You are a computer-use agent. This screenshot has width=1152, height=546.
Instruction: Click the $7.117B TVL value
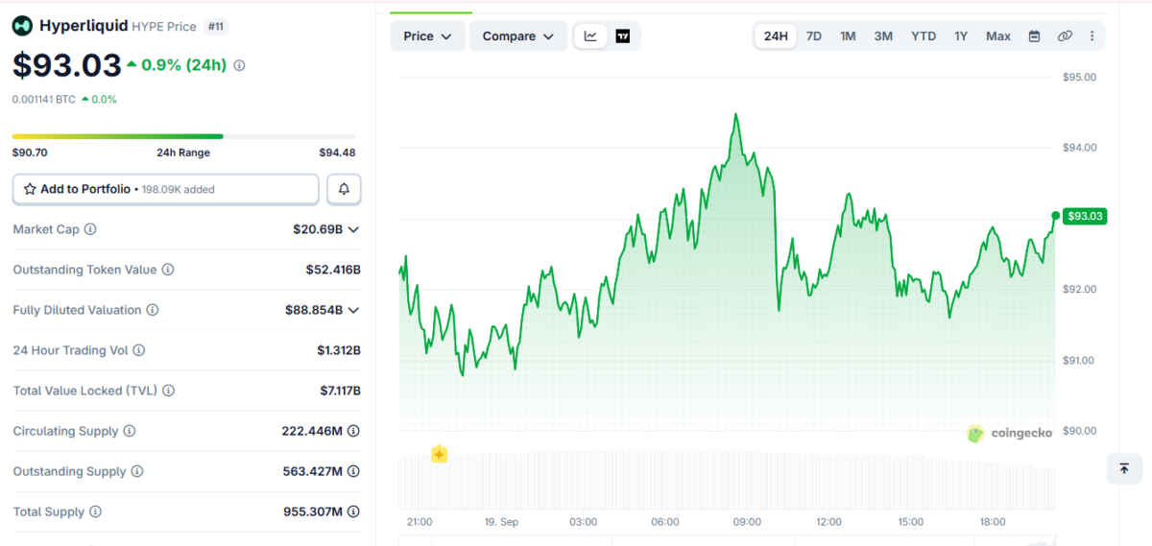(340, 391)
